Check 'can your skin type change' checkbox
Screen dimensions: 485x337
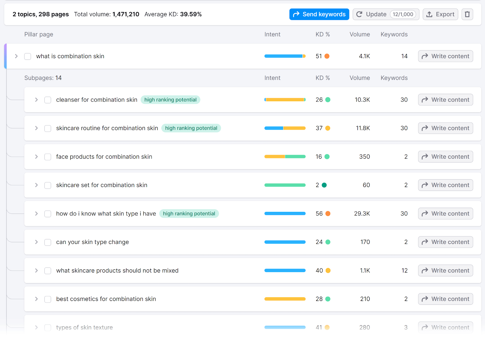(x=48, y=242)
